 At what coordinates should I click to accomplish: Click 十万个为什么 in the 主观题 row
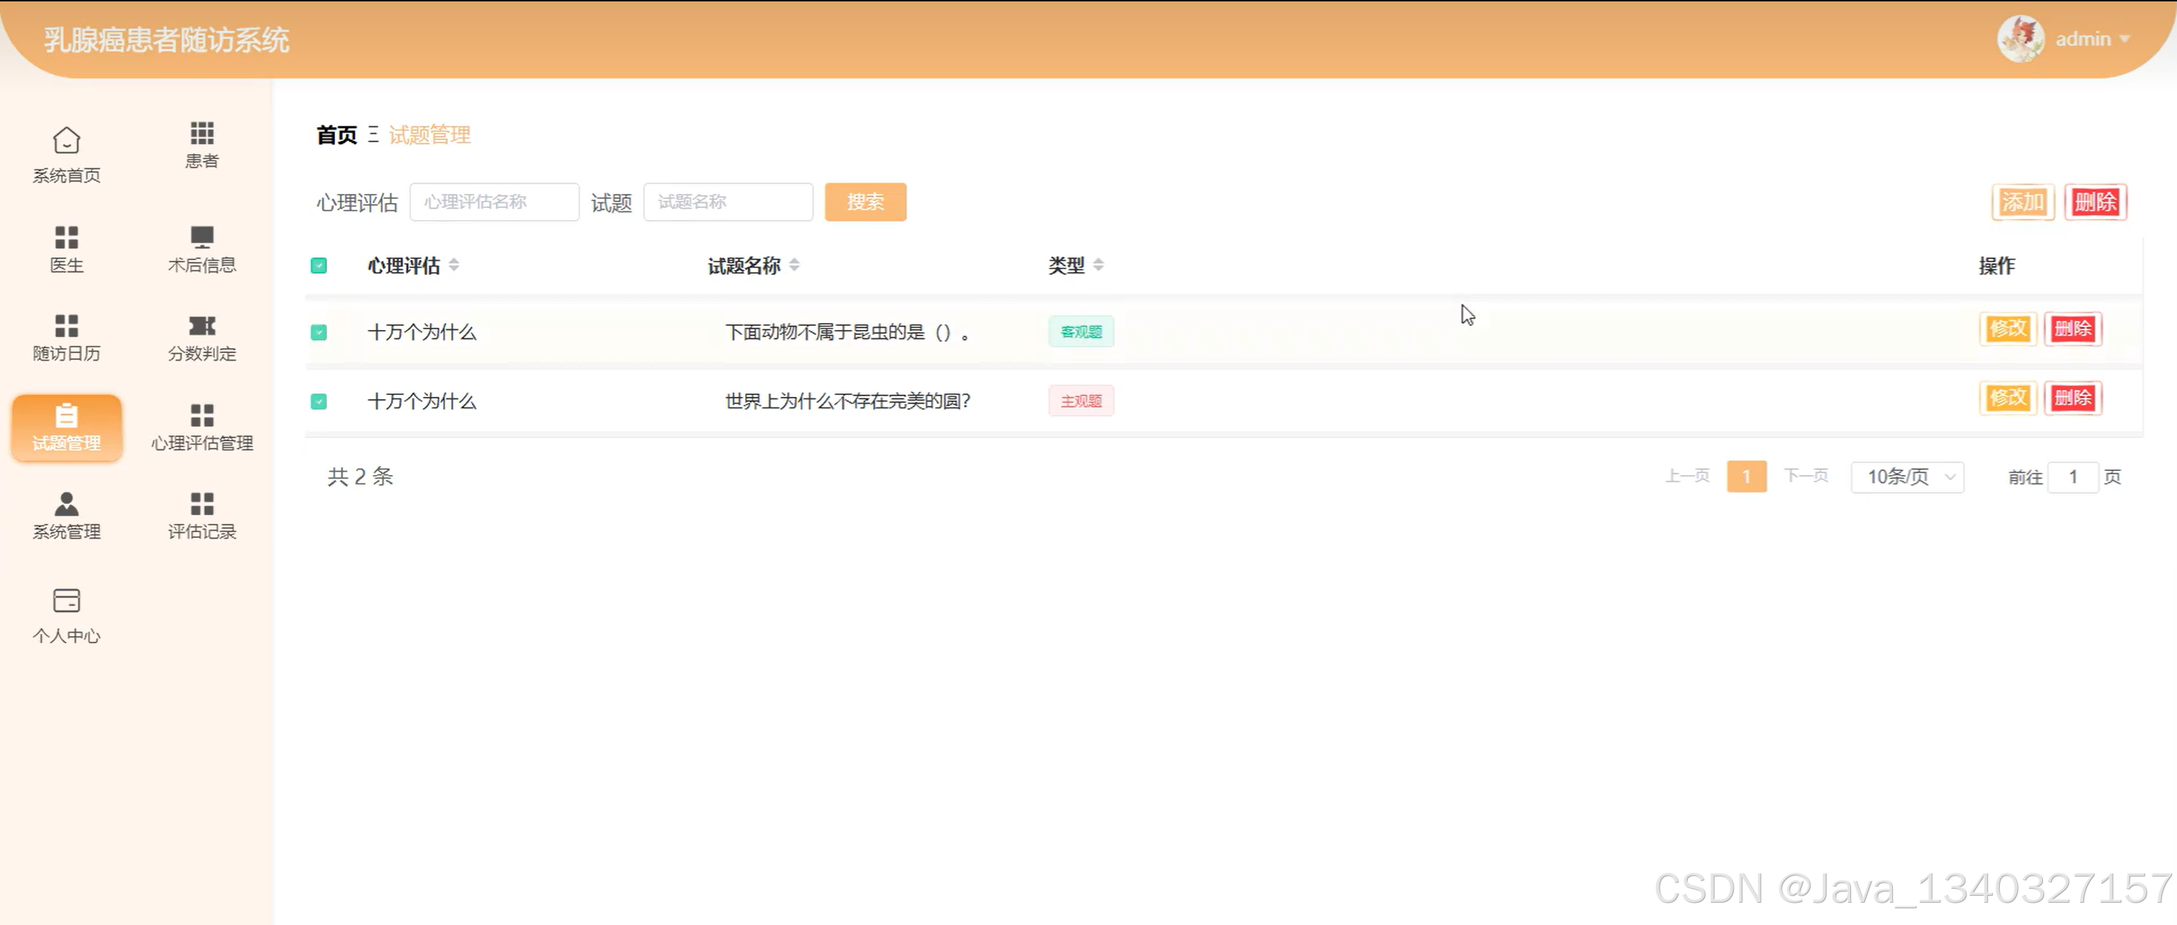(422, 402)
